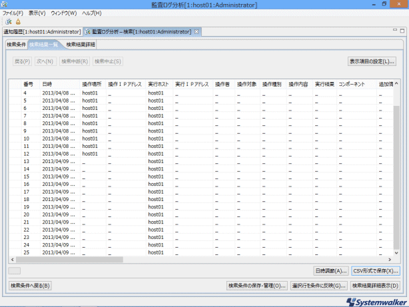This screenshot has width=409, height=307.
Task: Close the 監査ログ分析-検索 tab with X icon
Action: pyautogui.click(x=197, y=32)
